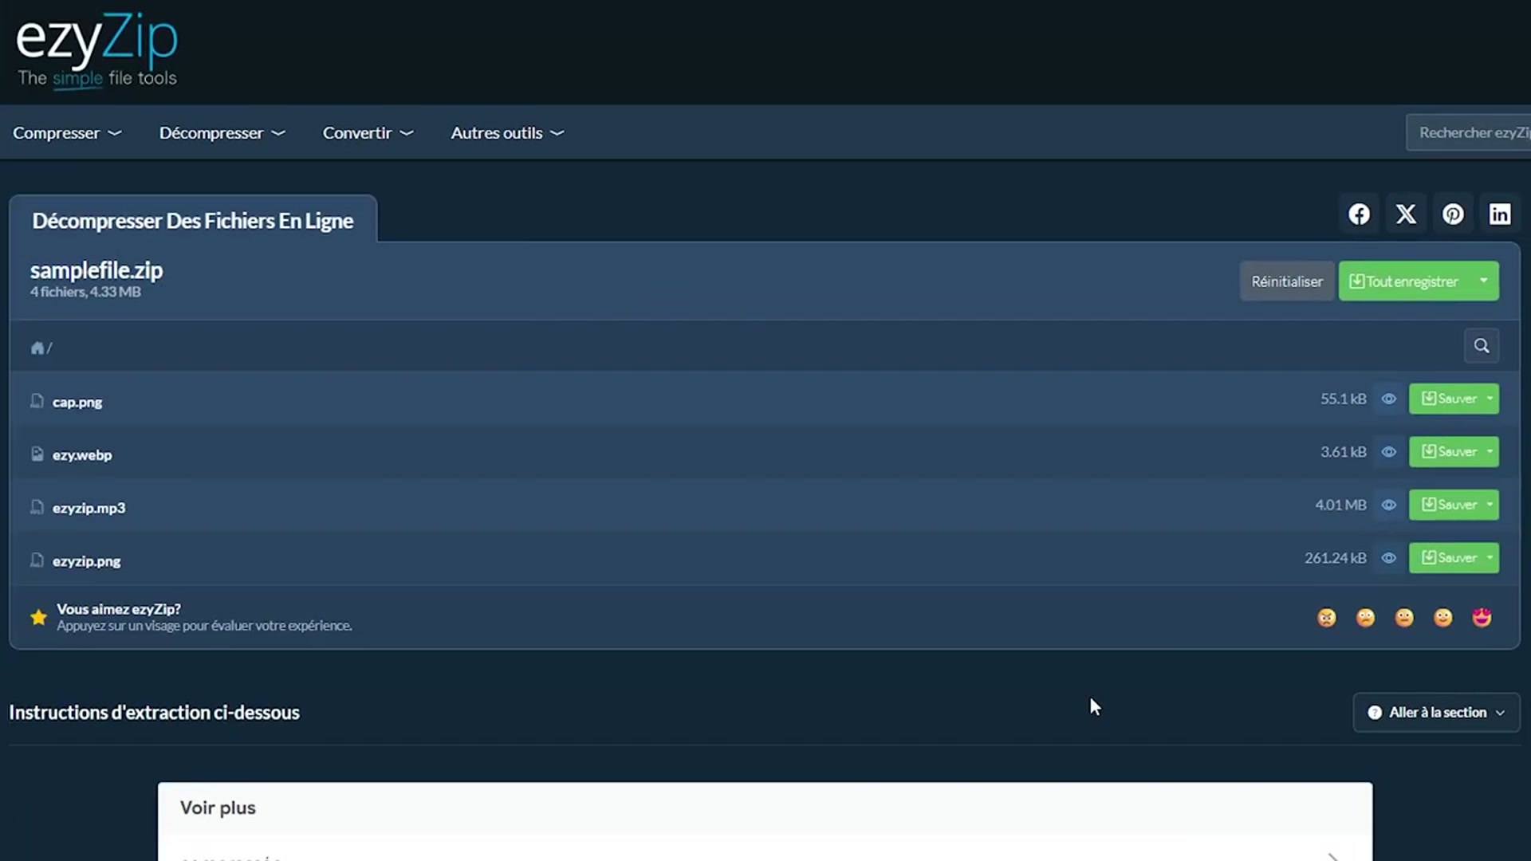Click the 4.01 MB size value
This screenshot has width=1531, height=861.
point(1340,505)
